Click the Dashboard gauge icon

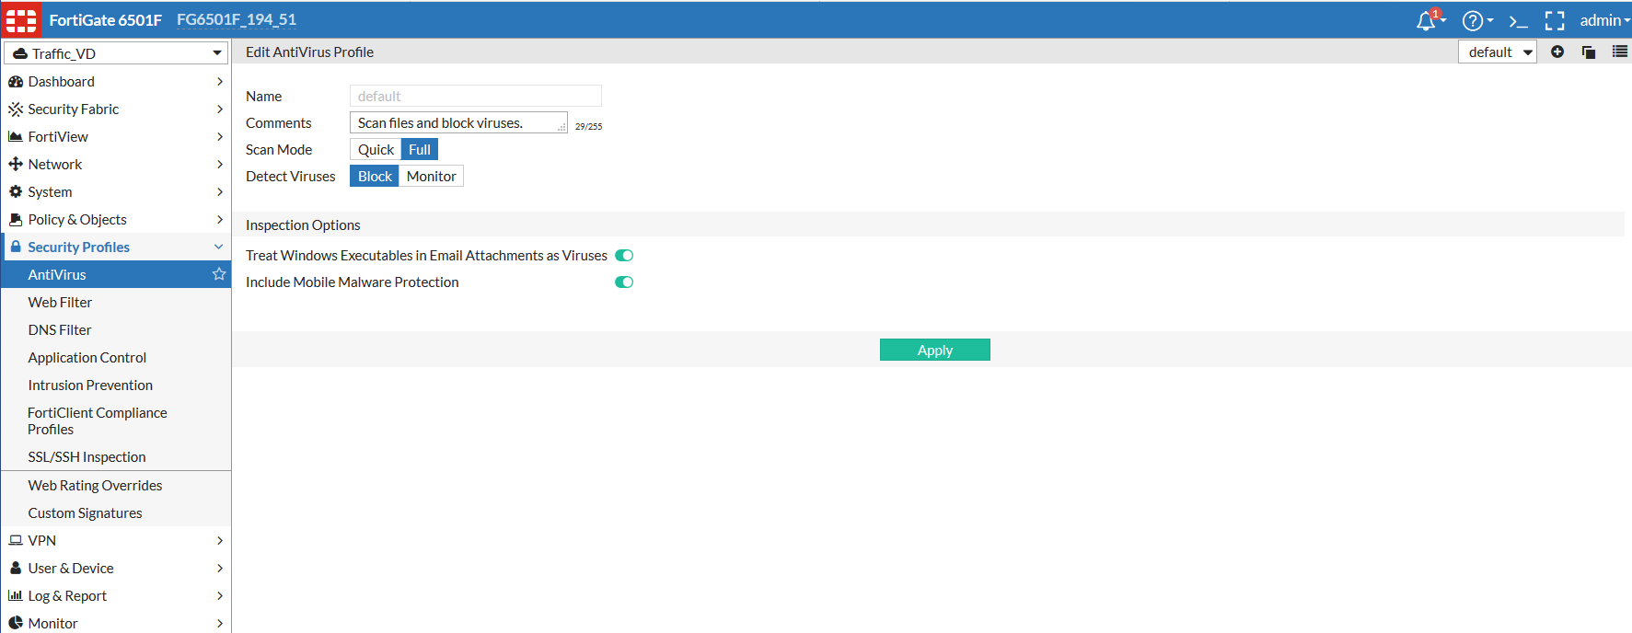(x=16, y=82)
